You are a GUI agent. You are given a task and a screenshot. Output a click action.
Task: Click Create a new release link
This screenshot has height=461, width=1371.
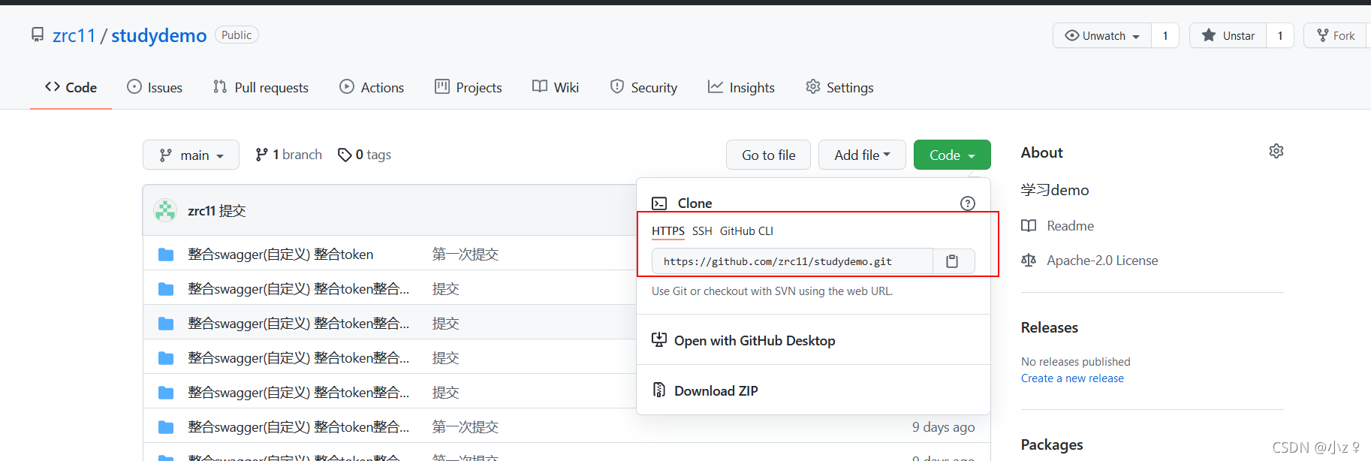coord(1072,378)
